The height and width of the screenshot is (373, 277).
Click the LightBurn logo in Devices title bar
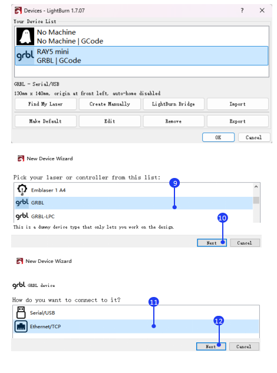click(x=18, y=11)
